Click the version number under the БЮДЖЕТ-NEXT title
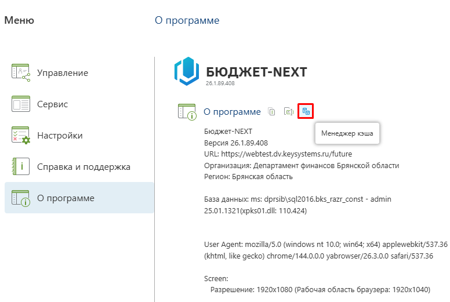 tap(220, 84)
